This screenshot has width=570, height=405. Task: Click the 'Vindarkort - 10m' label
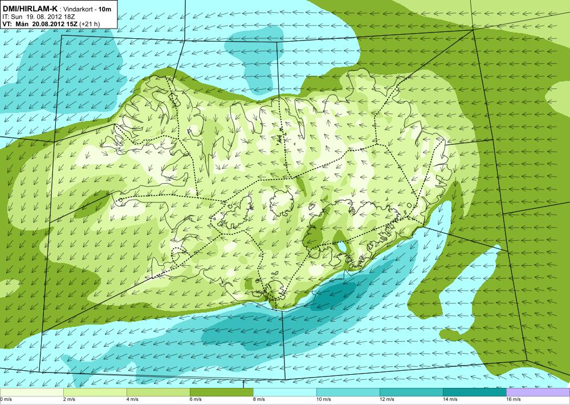tap(87, 10)
